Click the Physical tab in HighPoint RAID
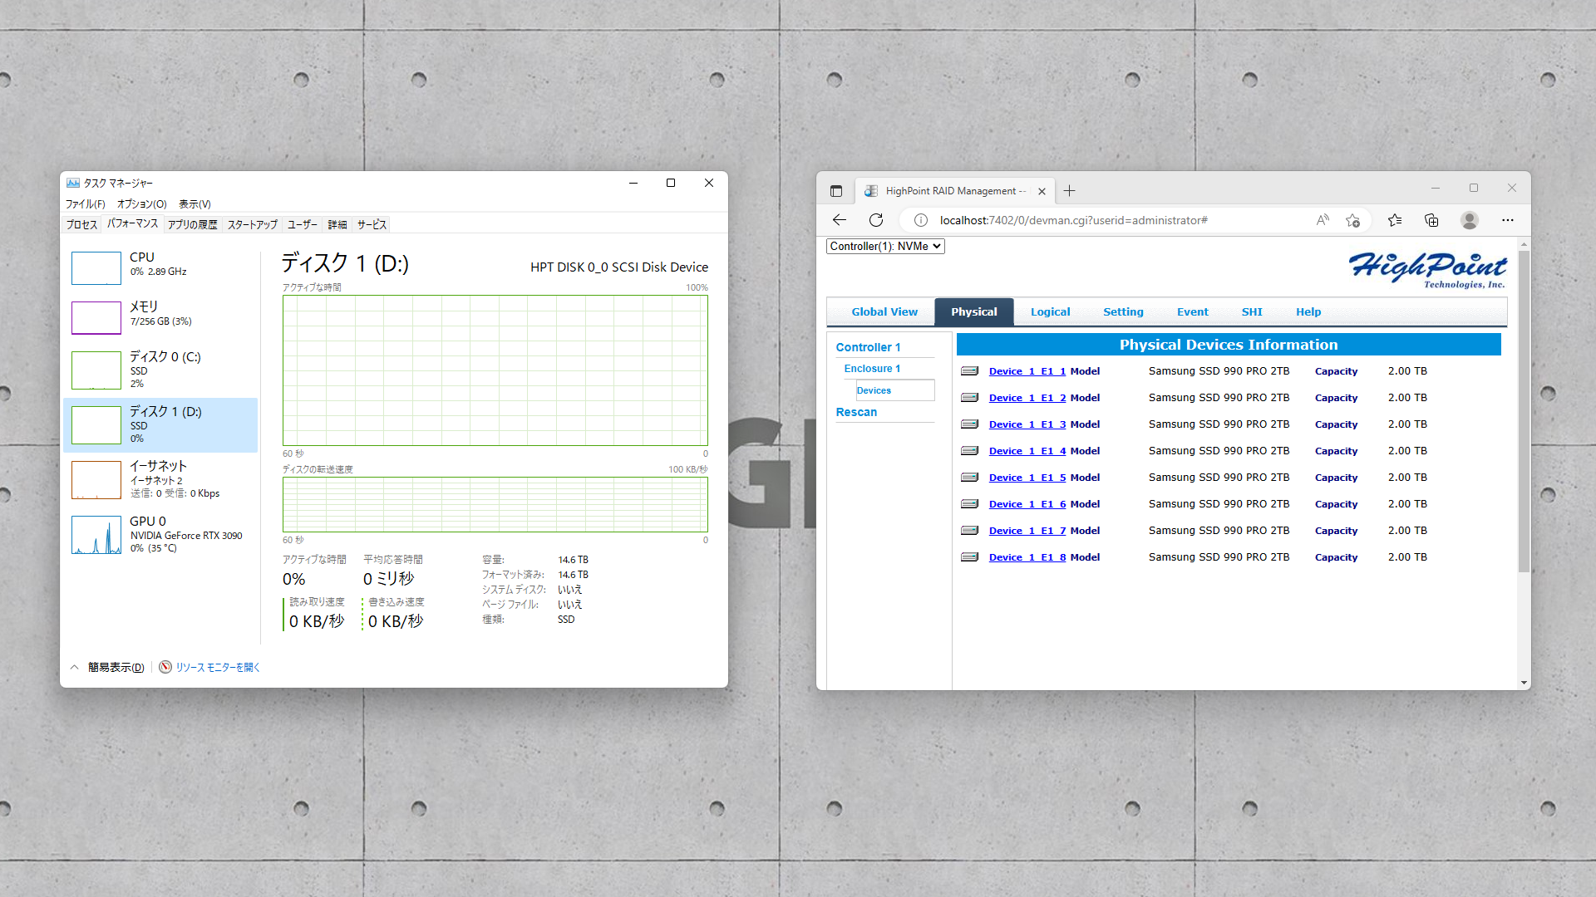Viewport: 1596px width, 897px height. (x=973, y=311)
